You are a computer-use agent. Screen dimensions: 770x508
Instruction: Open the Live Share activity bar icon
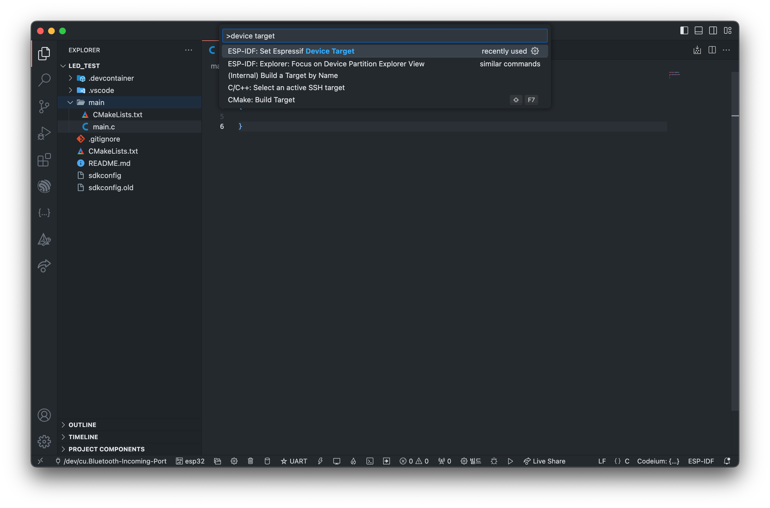pyautogui.click(x=44, y=266)
